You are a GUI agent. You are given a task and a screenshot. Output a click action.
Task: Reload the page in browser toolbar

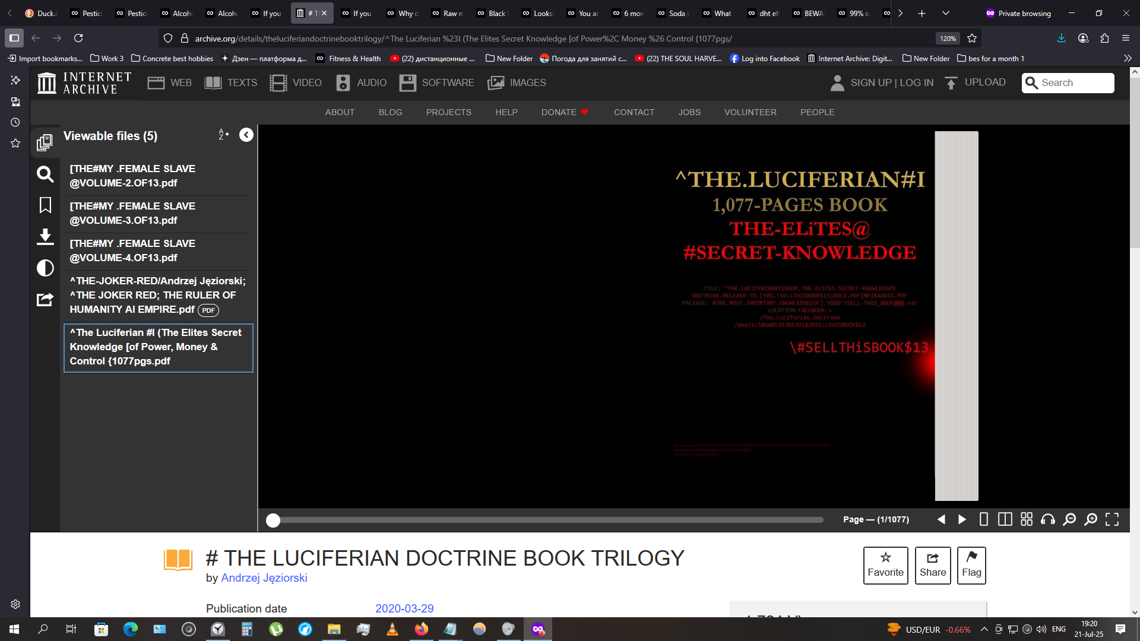click(78, 38)
